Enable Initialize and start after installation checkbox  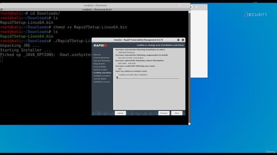point(117,75)
